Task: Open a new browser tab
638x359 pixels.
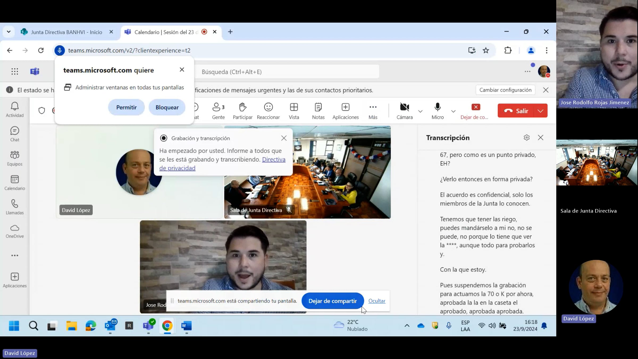Action: (230, 32)
